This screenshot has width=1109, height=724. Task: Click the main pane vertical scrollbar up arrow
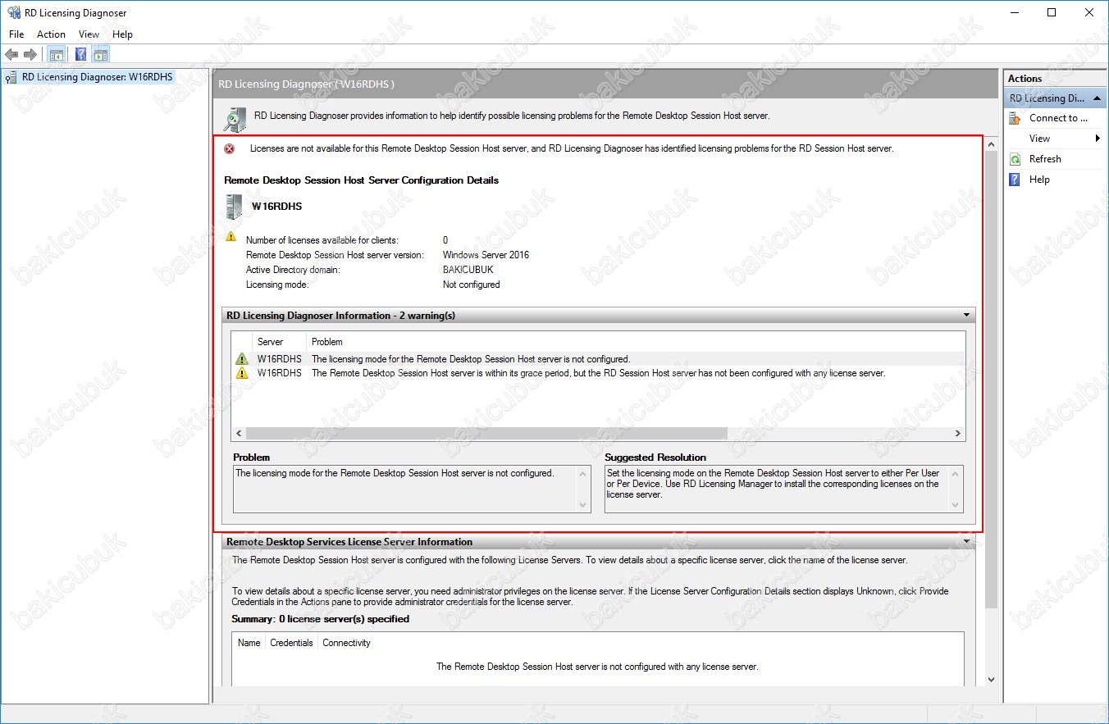(x=991, y=143)
